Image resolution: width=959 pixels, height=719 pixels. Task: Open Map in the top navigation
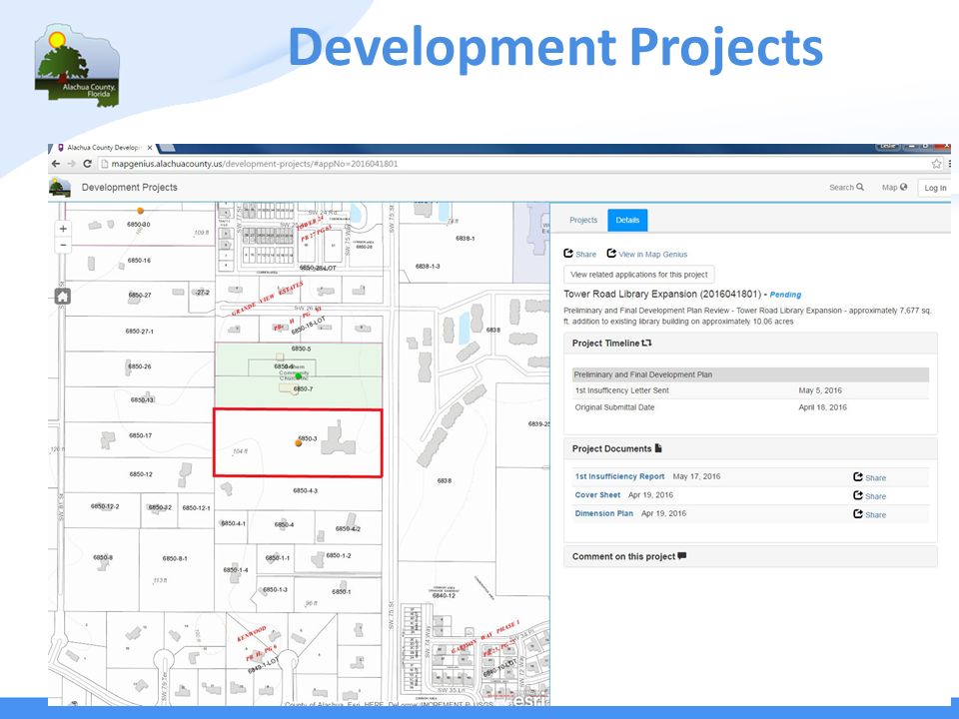(894, 187)
